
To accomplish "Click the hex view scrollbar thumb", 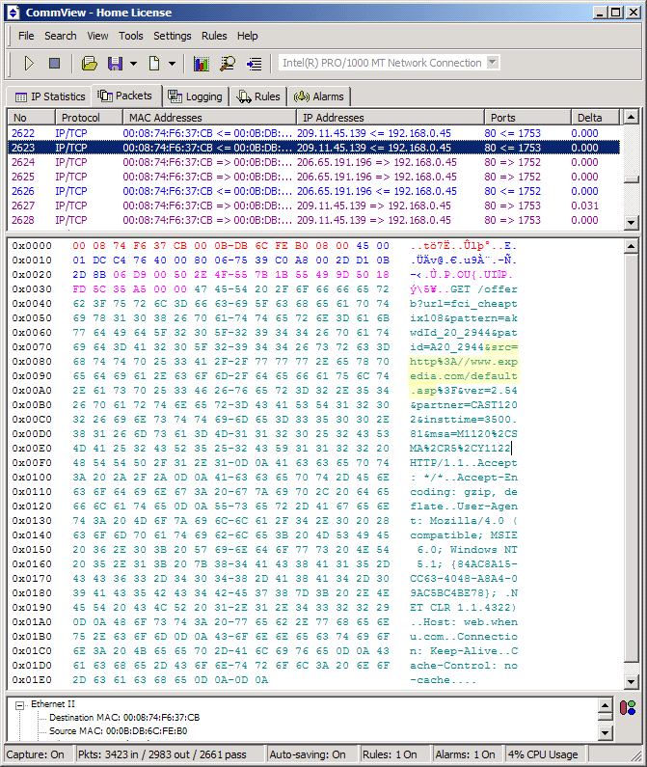I will [631, 458].
